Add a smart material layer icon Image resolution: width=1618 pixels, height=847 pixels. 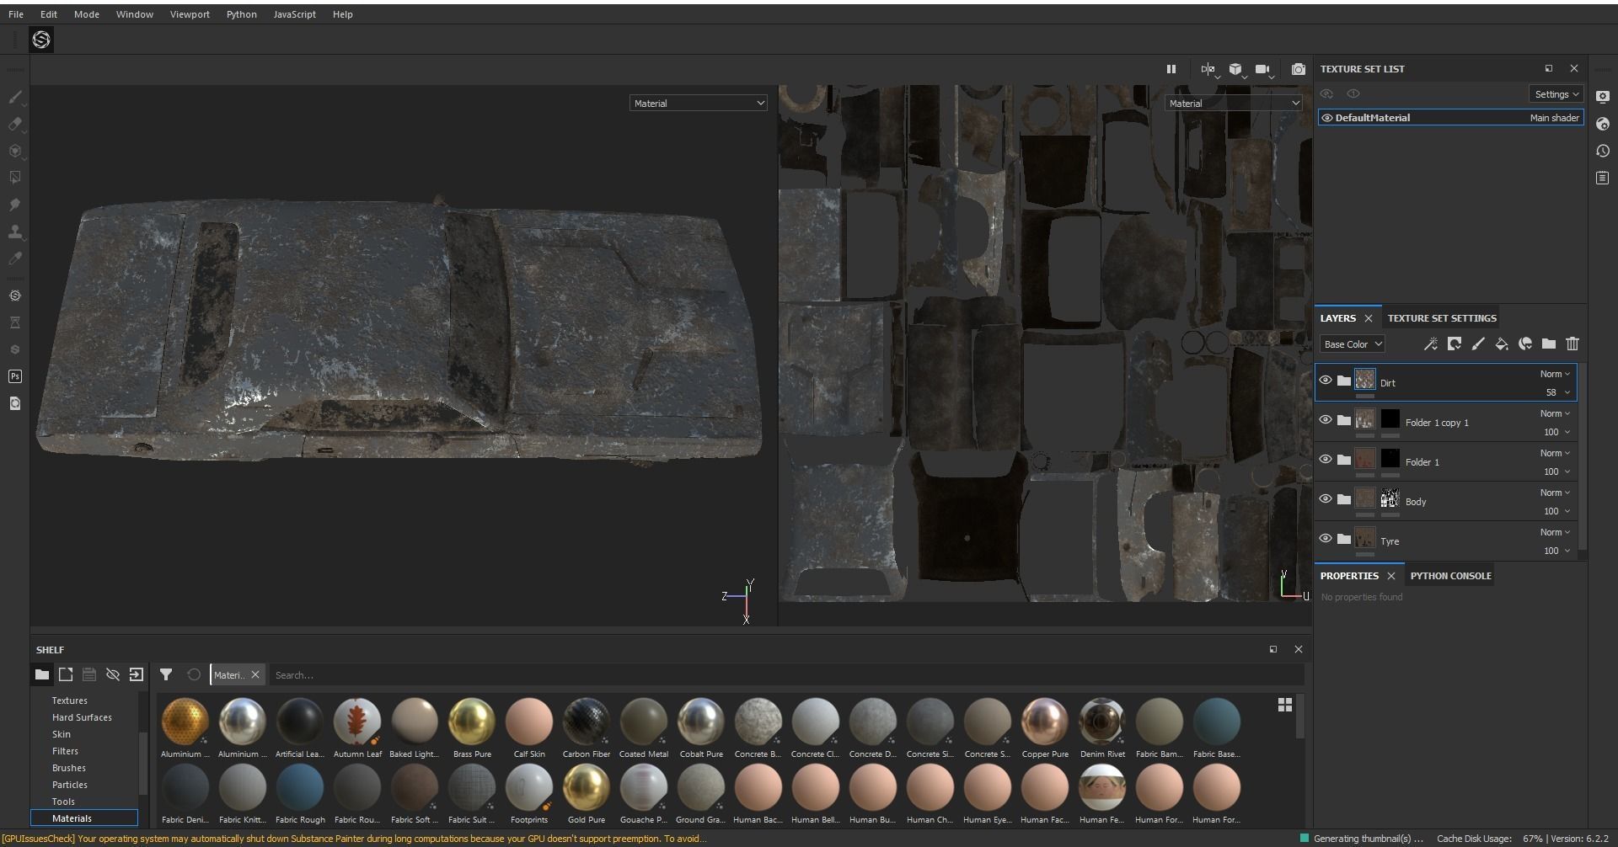(1525, 344)
